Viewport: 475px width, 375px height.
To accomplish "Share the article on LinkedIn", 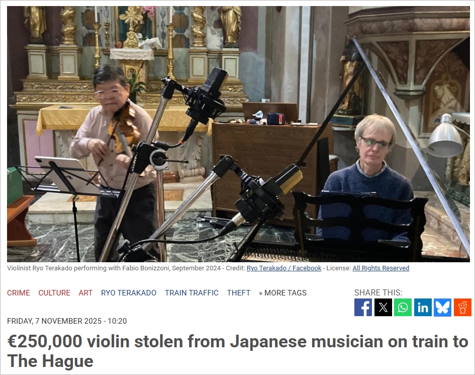I will pos(423,308).
